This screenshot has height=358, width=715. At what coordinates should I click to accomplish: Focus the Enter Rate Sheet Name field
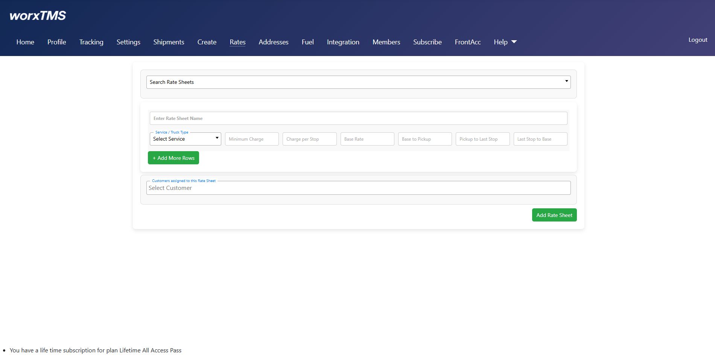358,118
